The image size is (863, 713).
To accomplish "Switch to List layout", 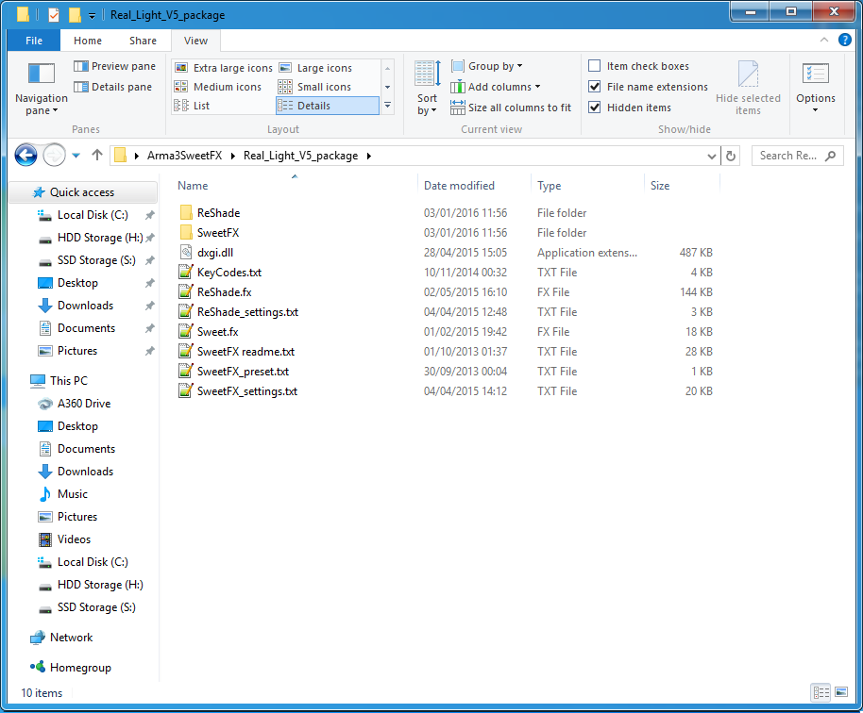I will coord(192,106).
